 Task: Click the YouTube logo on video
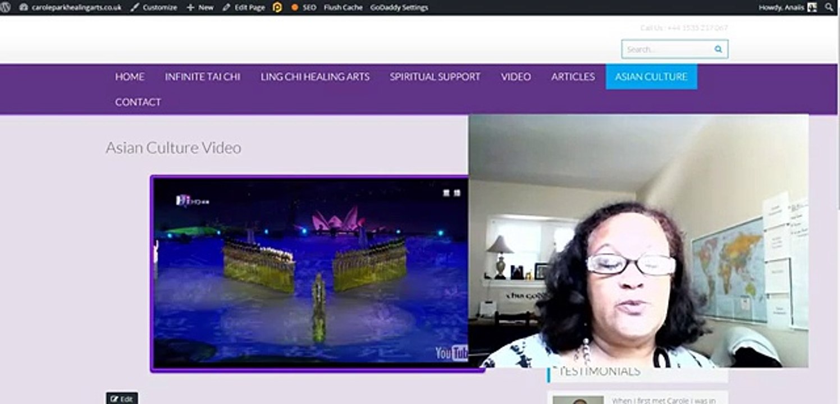[x=451, y=352]
